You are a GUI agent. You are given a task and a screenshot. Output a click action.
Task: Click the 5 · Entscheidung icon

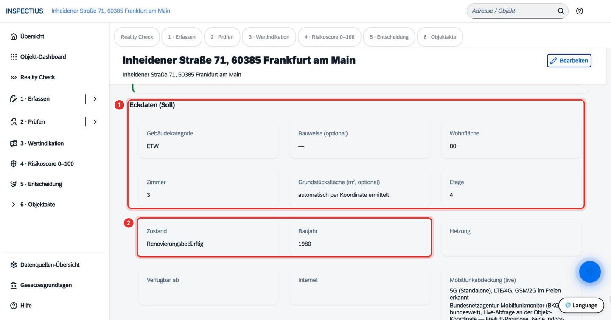pyautogui.click(x=14, y=184)
